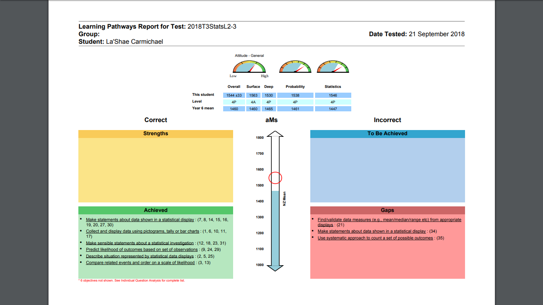Open 'Find/validate data measures' link in Gaps

[x=389, y=222]
